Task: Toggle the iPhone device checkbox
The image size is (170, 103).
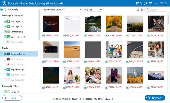Action: pos(2,9)
